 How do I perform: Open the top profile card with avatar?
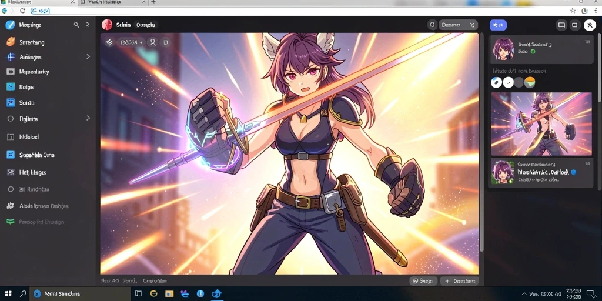(541, 49)
